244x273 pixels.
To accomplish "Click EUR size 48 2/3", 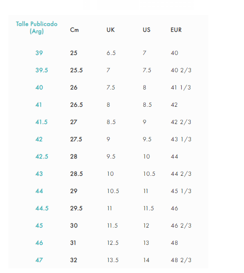I will click(181, 260).
